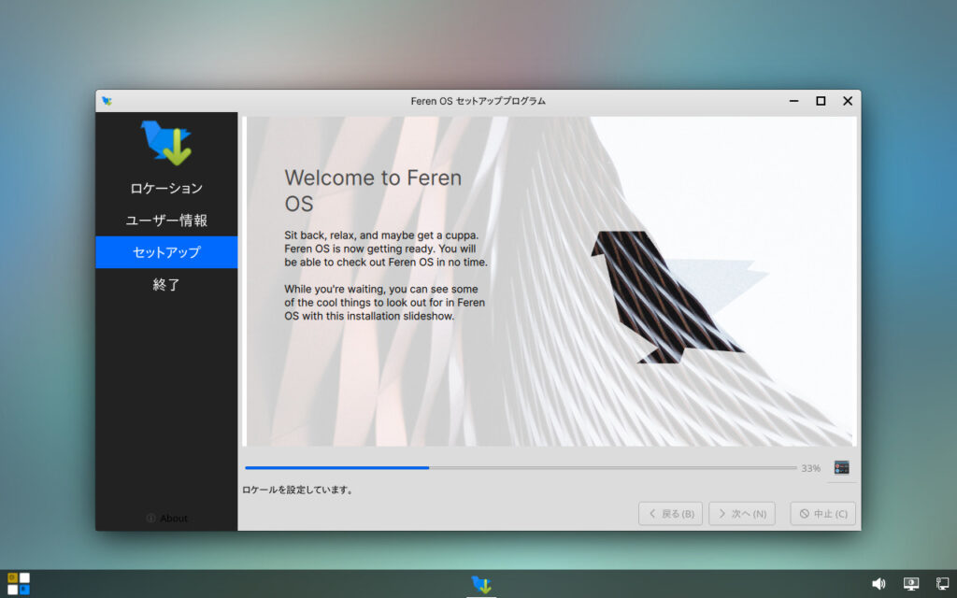Screen dimensions: 957x598
Task: Toggle installation log details icon
Action: click(x=842, y=468)
